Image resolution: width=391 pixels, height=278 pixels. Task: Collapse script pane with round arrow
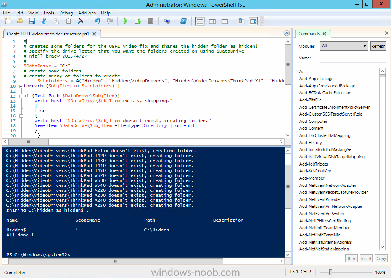(287, 33)
